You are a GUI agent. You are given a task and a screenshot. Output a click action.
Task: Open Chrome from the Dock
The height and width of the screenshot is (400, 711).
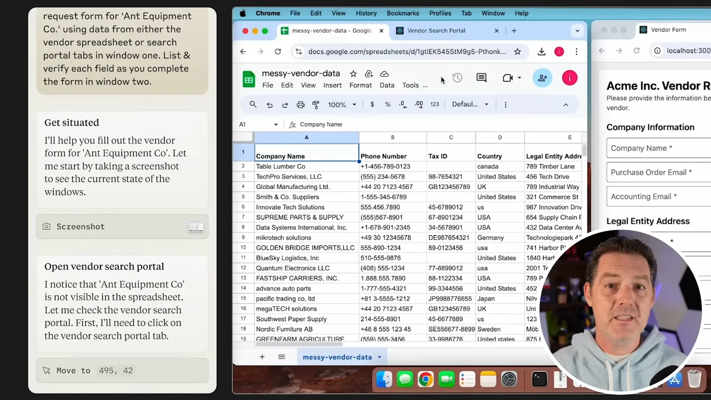[x=426, y=379]
